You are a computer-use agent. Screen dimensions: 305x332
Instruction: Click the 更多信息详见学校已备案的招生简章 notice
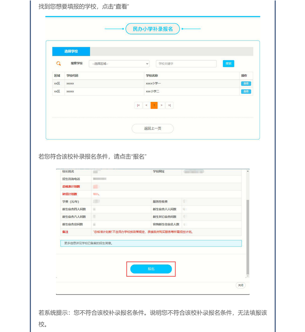tap(151, 243)
